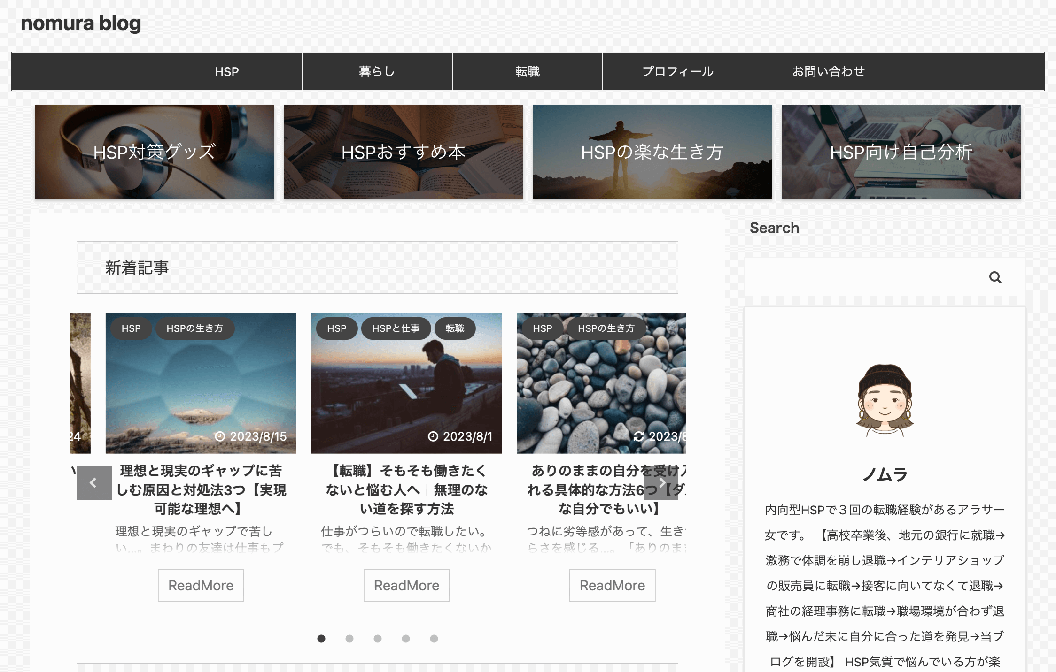Advance carousel with right arrow
Image resolution: width=1056 pixels, height=672 pixels.
coord(661,482)
